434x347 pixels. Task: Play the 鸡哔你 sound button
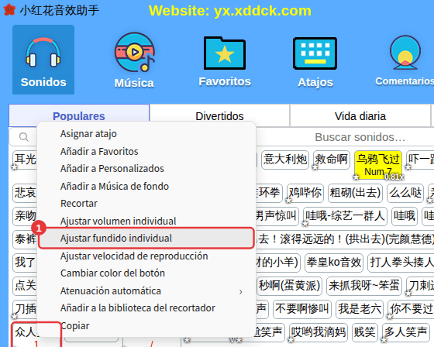pyautogui.click(x=305, y=193)
